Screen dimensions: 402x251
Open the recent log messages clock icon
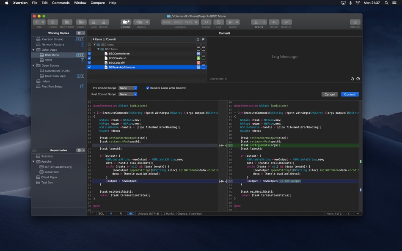(x=358, y=79)
